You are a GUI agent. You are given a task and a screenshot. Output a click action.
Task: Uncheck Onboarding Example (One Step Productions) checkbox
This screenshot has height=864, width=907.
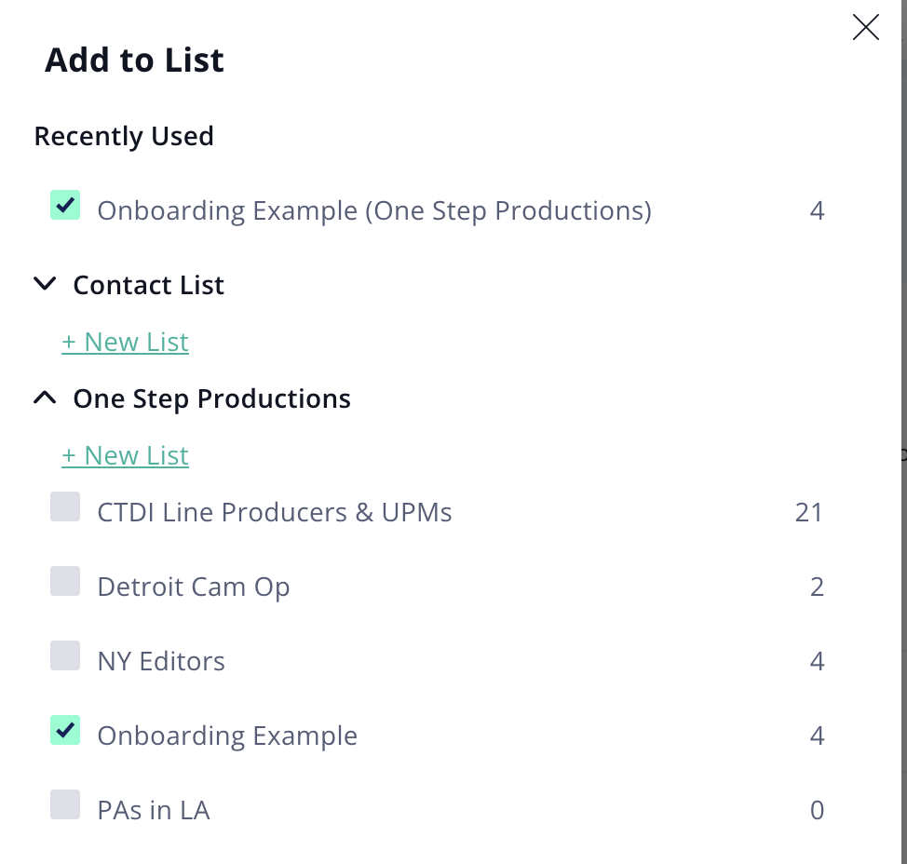pos(65,206)
